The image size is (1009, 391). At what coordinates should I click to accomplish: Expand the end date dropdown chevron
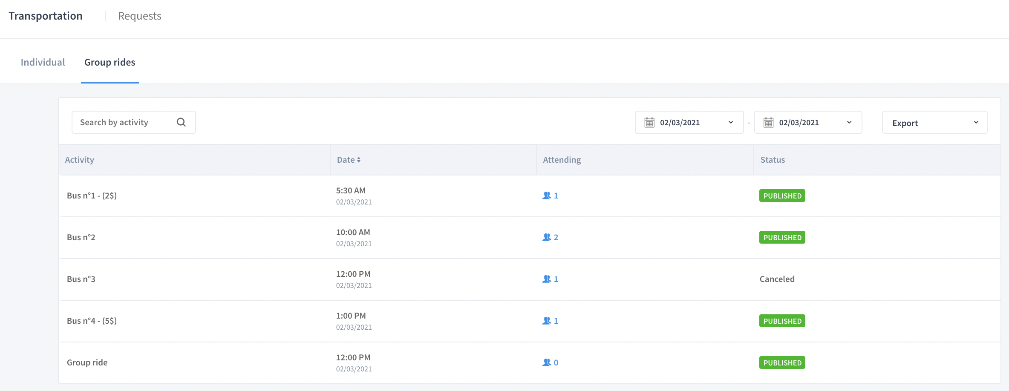849,122
